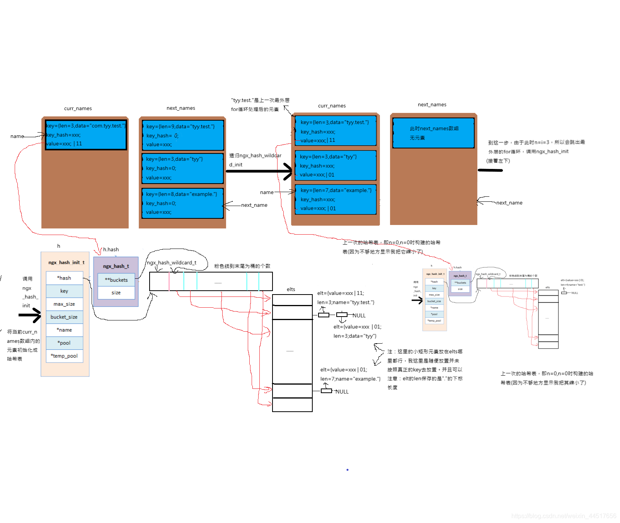Select the blue block key={len=3,data="tyy.test."}

(336, 131)
